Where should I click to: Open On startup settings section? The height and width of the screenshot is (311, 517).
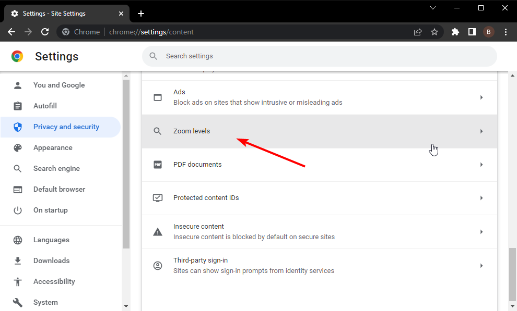coord(61,210)
